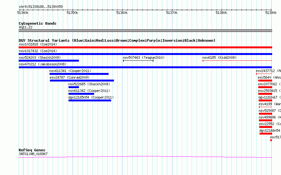Select the nsv522665 (Shaikh2009) short blue bar

tap(74, 87)
